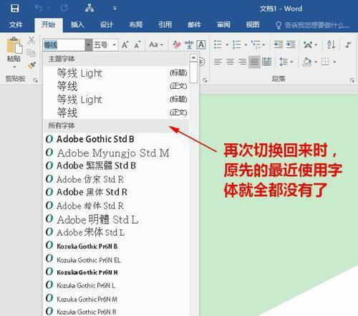Click the Borders grid icon
The image size is (358, 316).
tap(325, 62)
